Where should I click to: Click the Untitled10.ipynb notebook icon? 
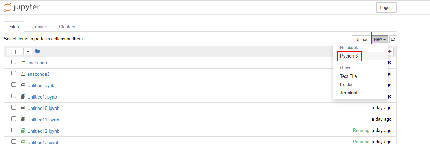coord(23,108)
